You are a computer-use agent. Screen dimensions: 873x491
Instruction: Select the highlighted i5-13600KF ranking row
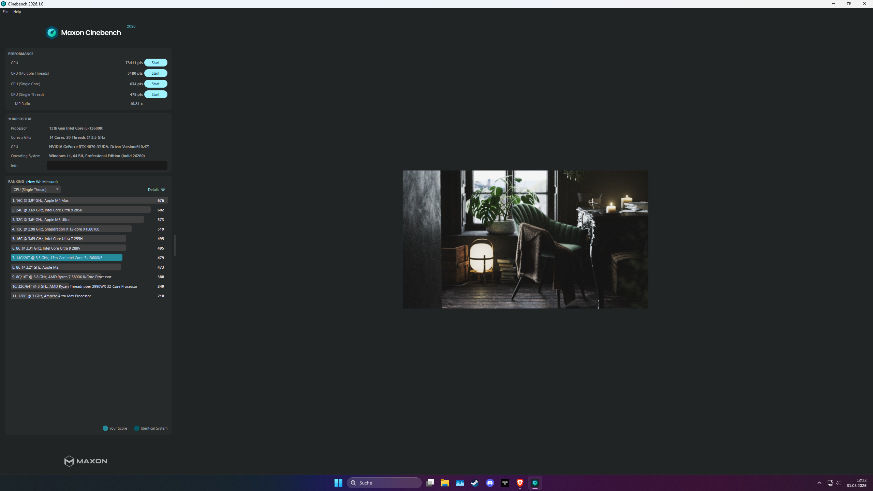[x=89, y=258]
